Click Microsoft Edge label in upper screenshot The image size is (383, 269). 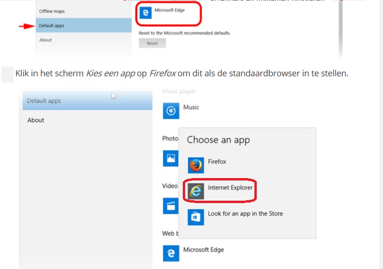click(x=170, y=10)
